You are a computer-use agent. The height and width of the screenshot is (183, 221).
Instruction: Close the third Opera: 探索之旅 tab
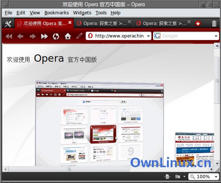189,22
